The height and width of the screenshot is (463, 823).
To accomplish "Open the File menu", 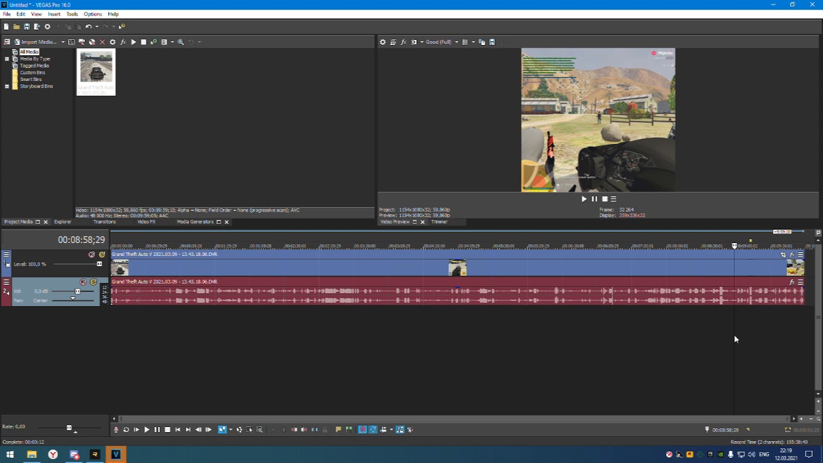I will 6,14.
